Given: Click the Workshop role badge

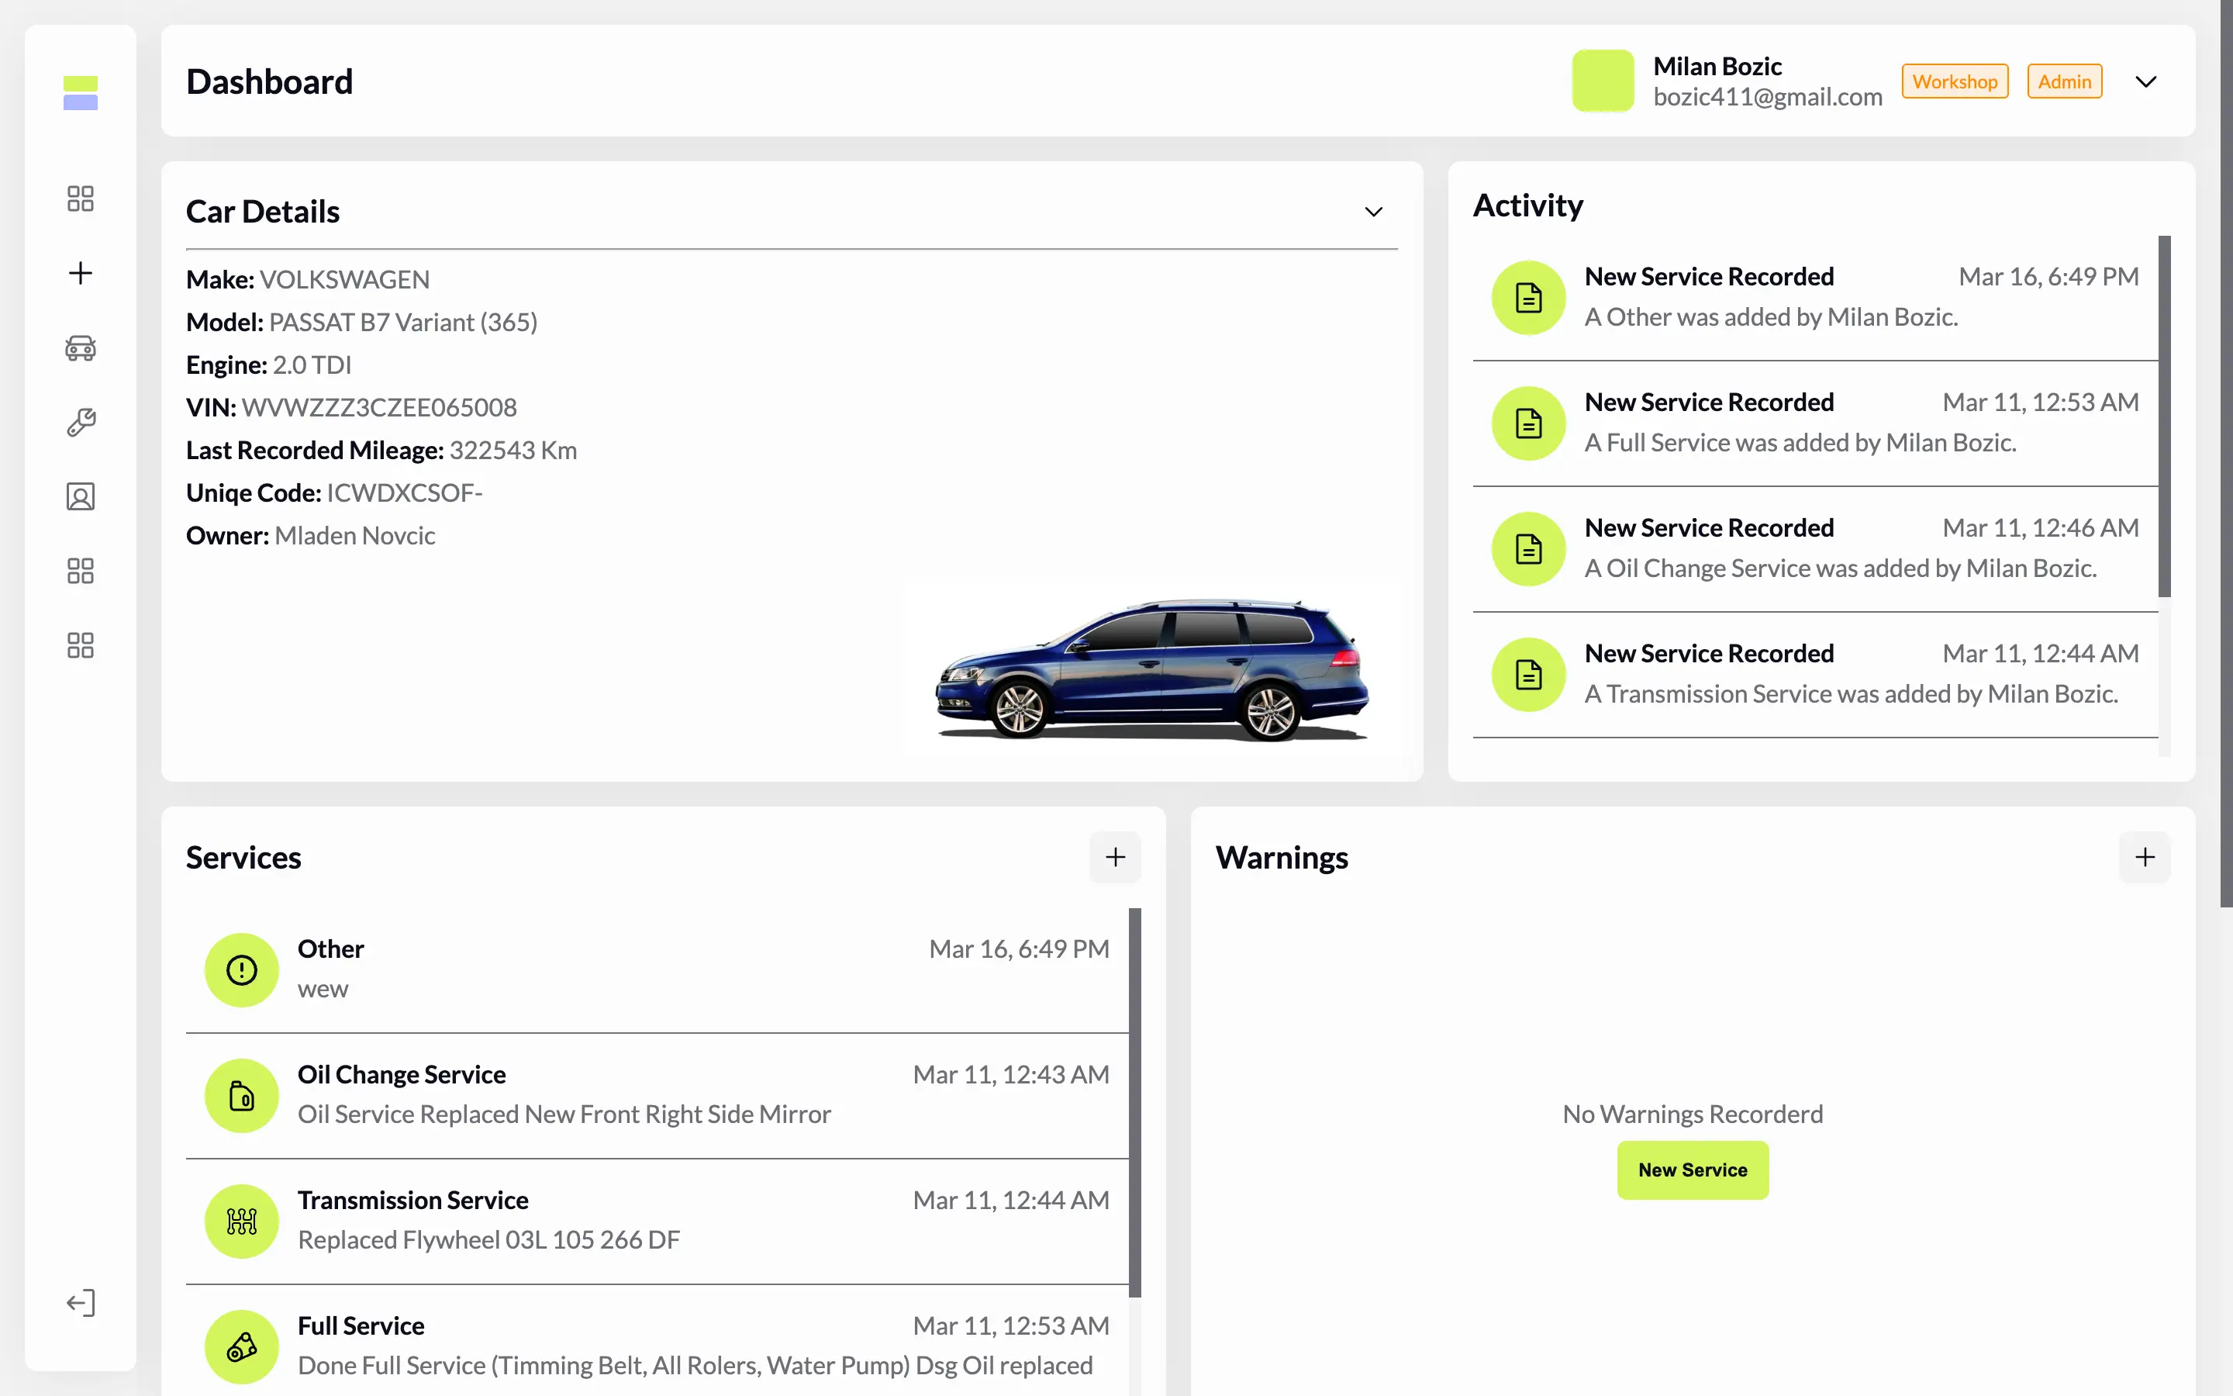Looking at the screenshot, I should tap(1955, 81).
